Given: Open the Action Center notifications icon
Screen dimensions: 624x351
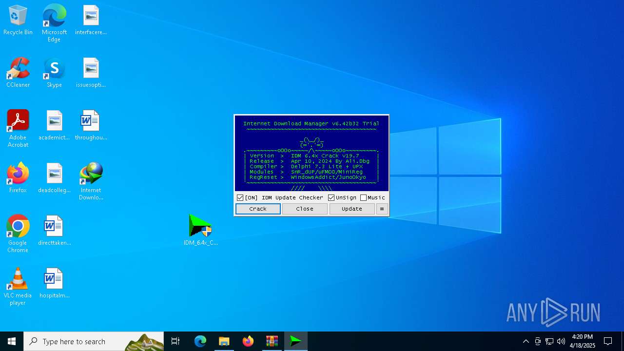Looking at the screenshot, I should (x=608, y=341).
